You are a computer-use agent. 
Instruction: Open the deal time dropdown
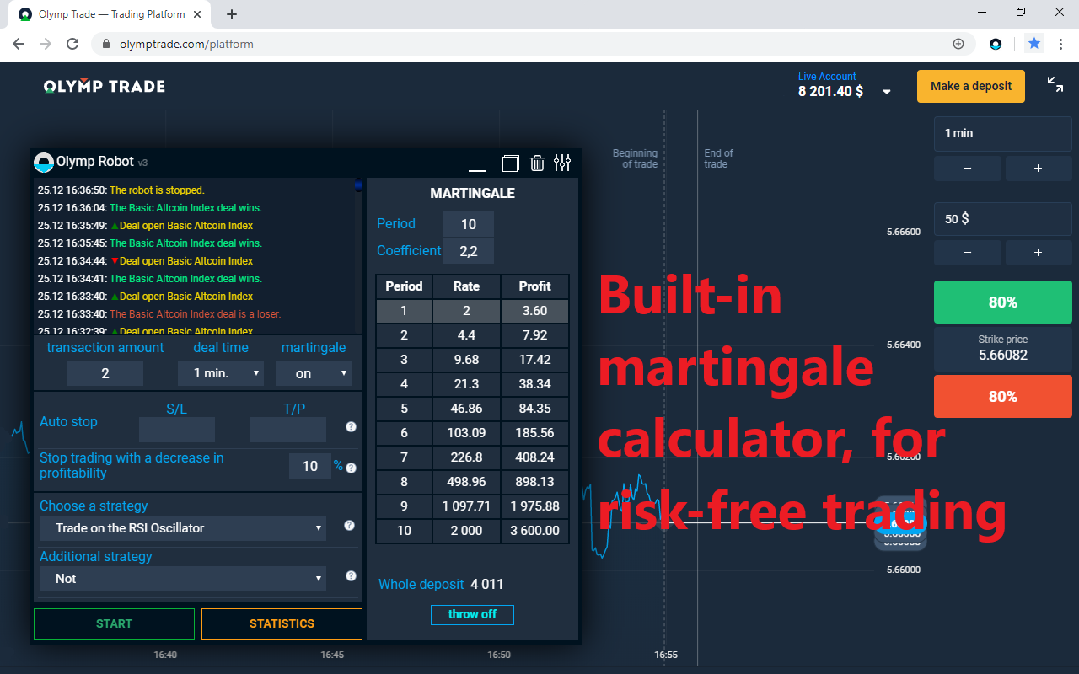(x=221, y=373)
